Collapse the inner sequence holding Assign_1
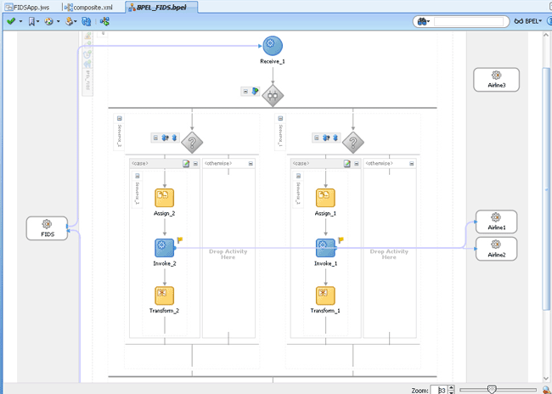552x394 pixels. point(298,176)
